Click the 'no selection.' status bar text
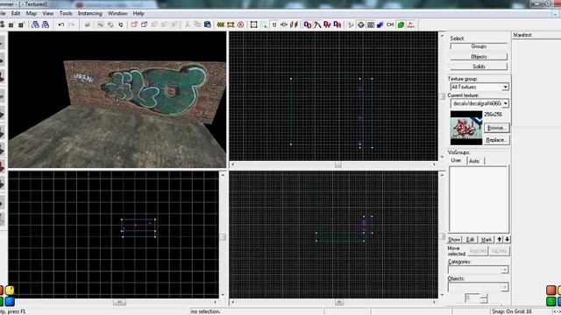Image resolution: width=561 pixels, height=315 pixels. tap(206, 311)
